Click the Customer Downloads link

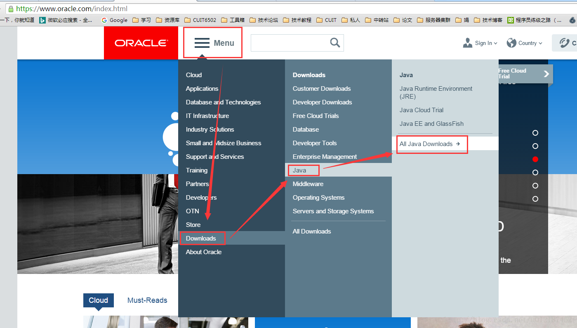(322, 89)
